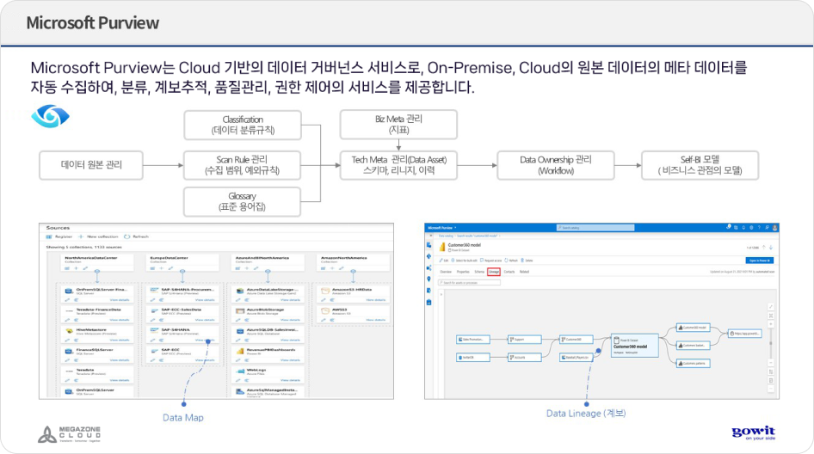Select the central Customer360 model lineage node
Image resolution: width=814 pixels, height=454 pixels.
634,346
